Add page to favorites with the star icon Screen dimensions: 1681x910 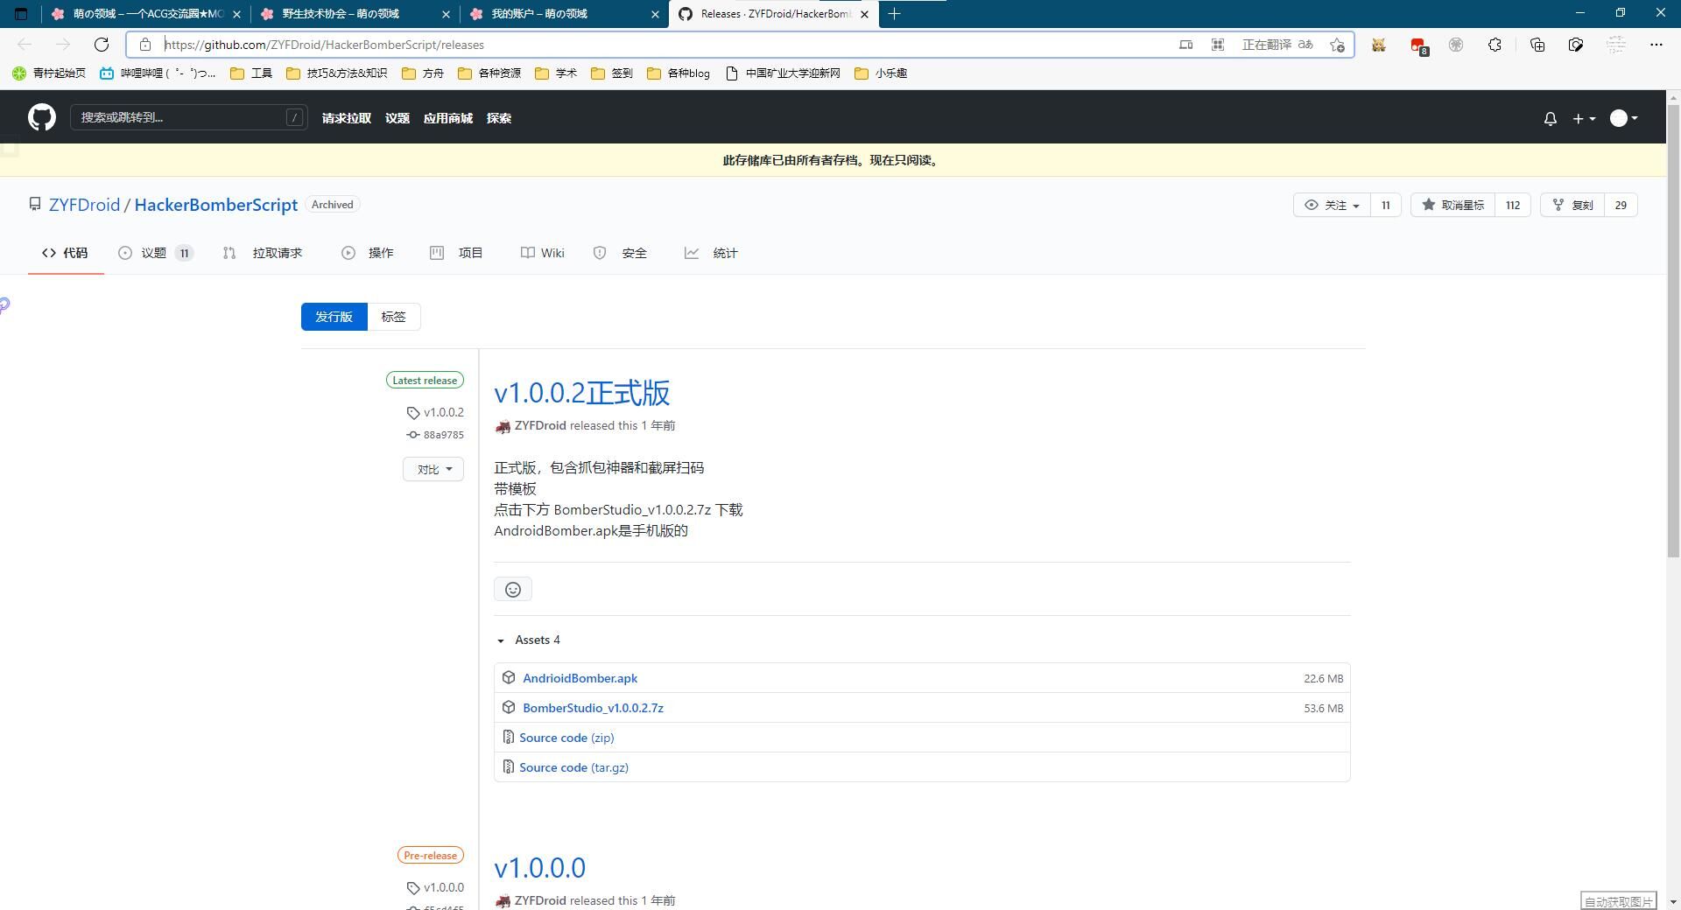[x=1337, y=45]
